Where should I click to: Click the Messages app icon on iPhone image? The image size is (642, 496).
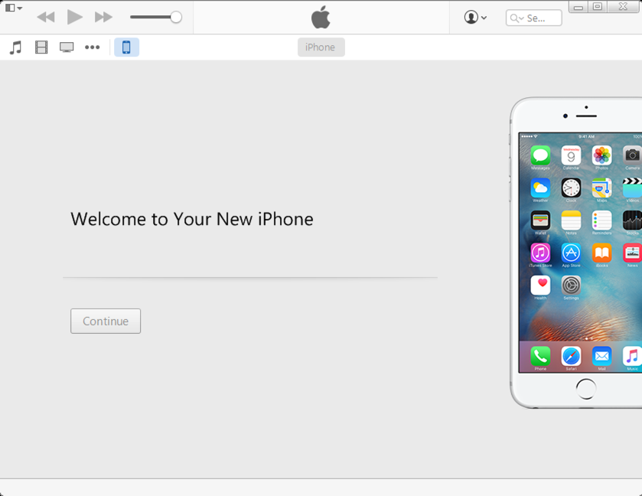click(x=540, y=155)
